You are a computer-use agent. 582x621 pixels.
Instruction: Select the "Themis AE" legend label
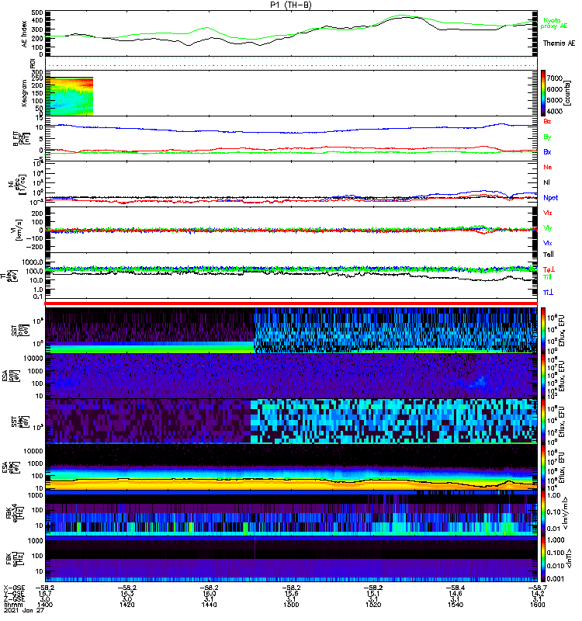point(559,43)
